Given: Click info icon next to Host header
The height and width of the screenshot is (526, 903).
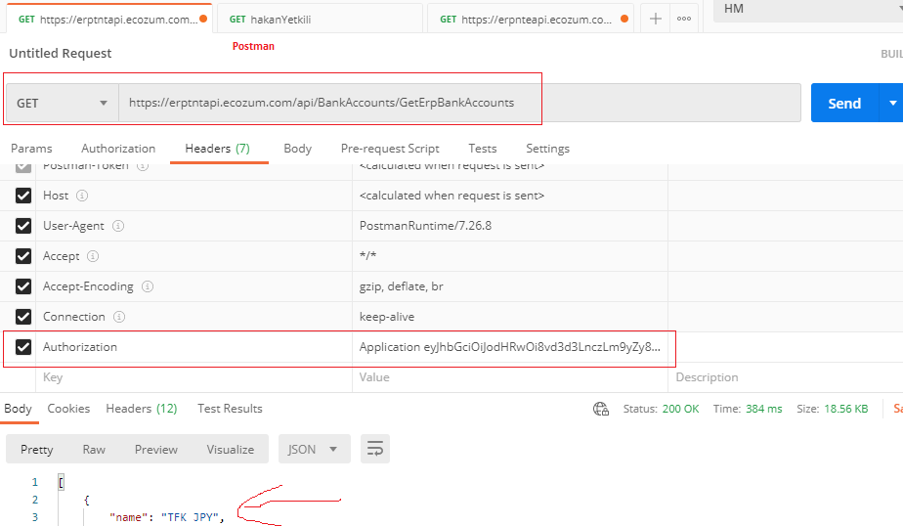Looking at the screenshot, I should pos(82,196).
